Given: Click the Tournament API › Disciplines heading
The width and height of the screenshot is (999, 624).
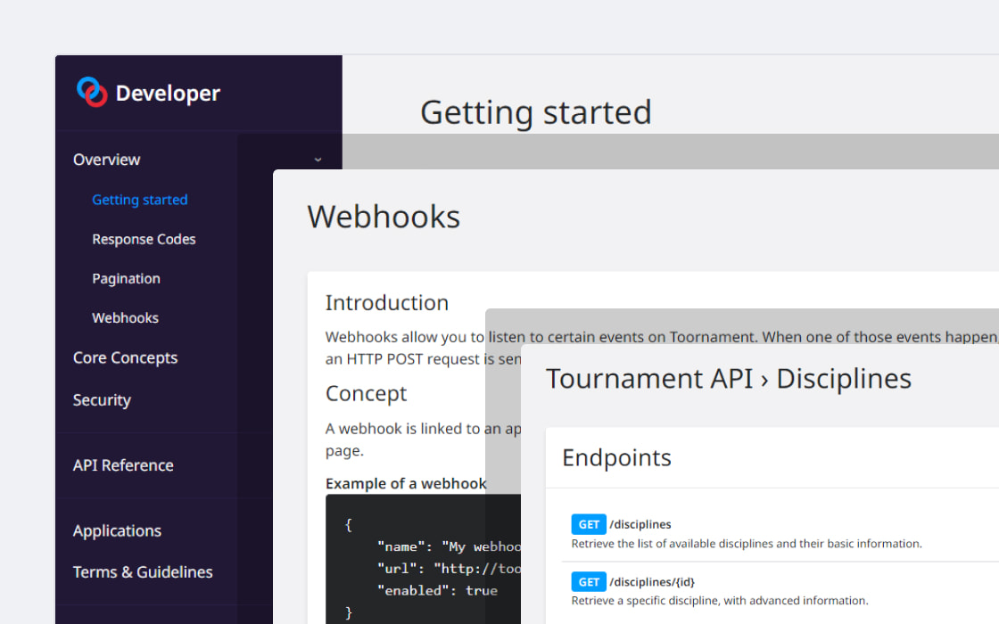Looking at the screenshot, I should [x=728, y=379].
